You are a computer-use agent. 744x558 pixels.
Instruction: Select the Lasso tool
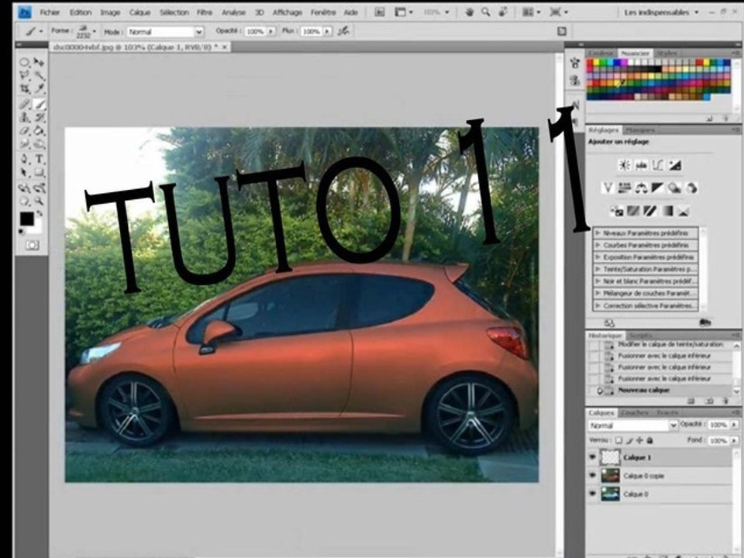click(25, 75)
